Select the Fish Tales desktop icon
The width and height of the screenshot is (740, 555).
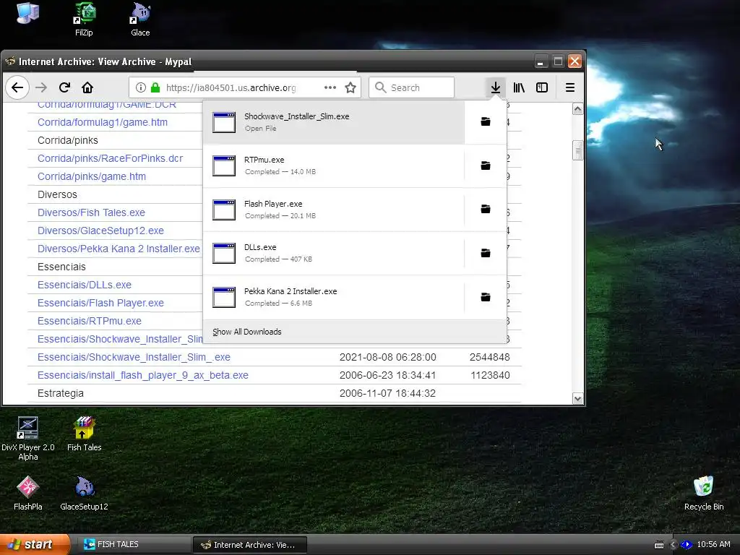84,434
